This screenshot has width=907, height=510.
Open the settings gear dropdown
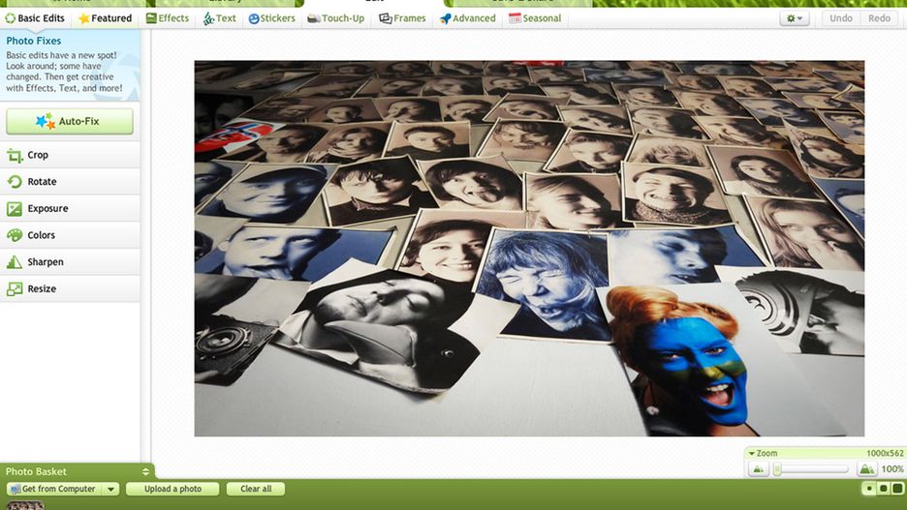pos(795,18)
